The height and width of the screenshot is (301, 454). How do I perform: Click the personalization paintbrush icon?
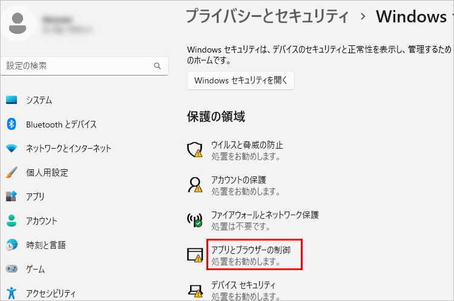pos(12,173)
